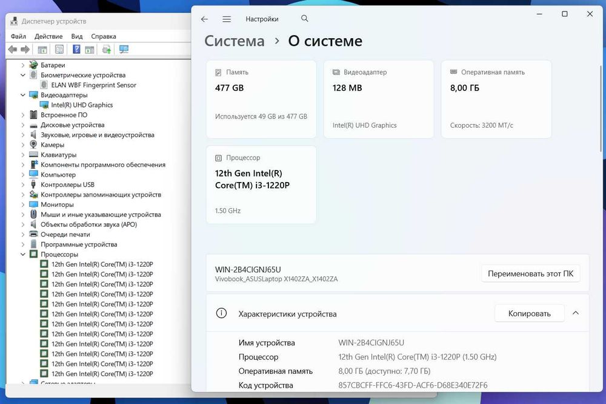The width and height of the screenshot is (606, 404).
Task: Click the info icon beside Характеристики устройства
Action: point(221,313)
